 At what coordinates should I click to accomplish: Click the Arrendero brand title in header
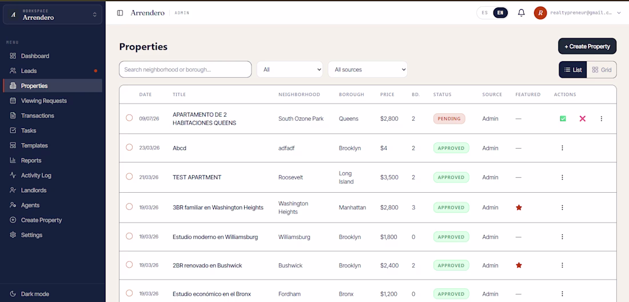pos(148,13)
